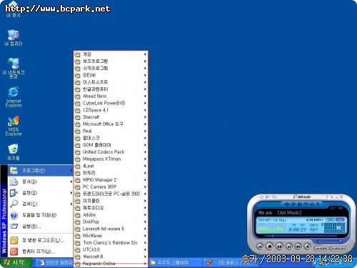Click the 'We are [Ani Music]' title display
This screenshot has width=357, height=268.
[x=280, y=212]
